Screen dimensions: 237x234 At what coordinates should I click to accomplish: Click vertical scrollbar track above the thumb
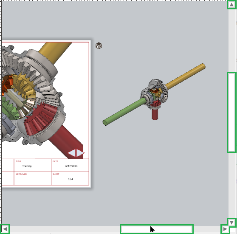(x=231, y=41)
